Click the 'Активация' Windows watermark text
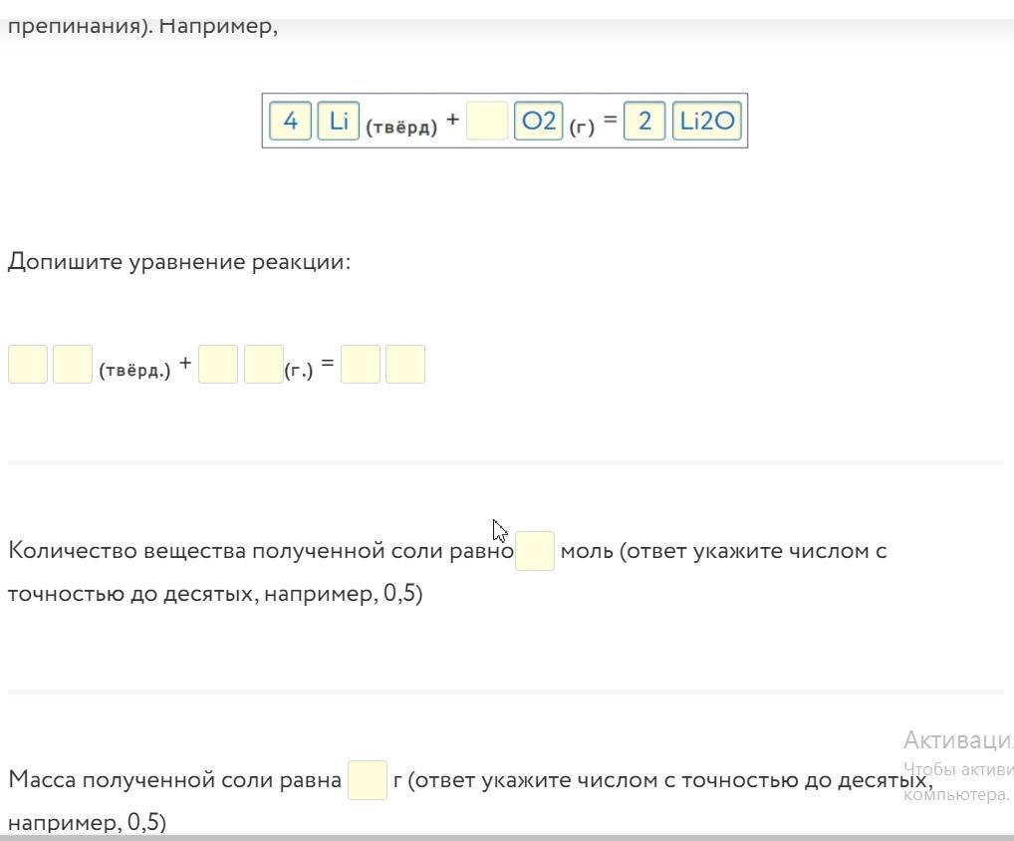The image size is (1014, 841). [956, 740]
